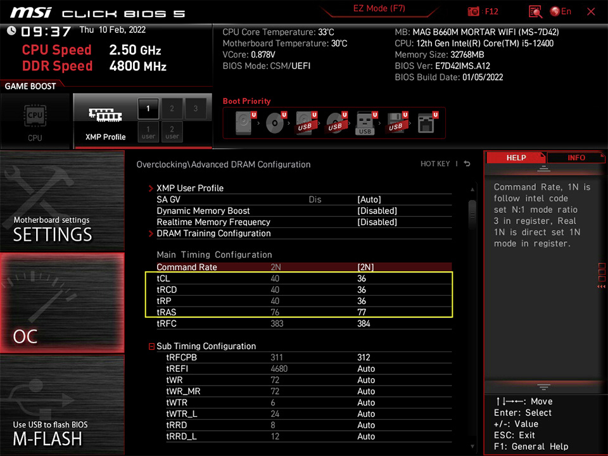Open the Command Rate [2N] value dropdown
608x456 pixels.
pyautogui.click(x=367, y=267)
